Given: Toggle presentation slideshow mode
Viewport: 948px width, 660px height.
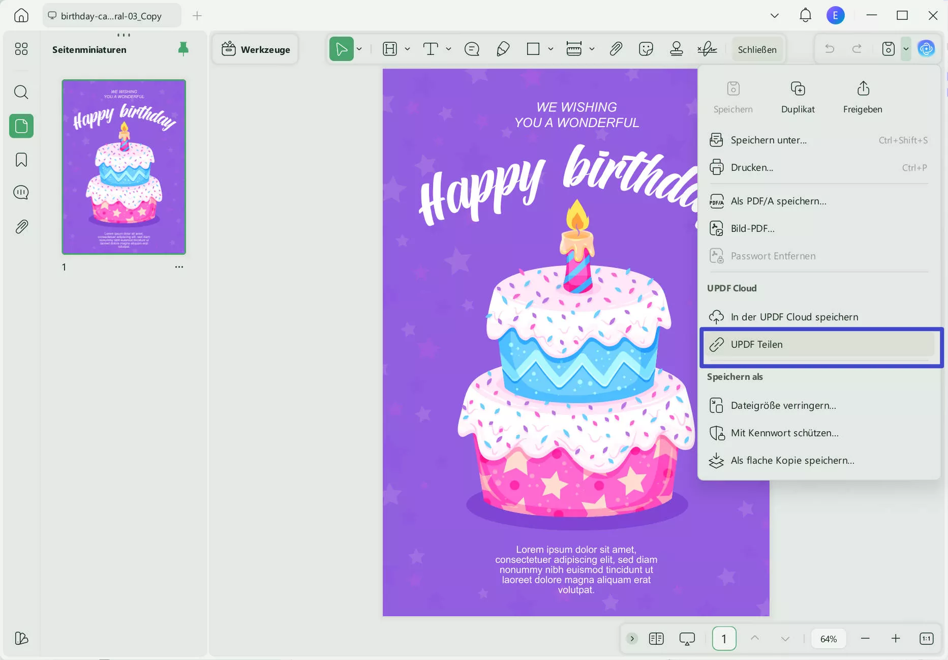Looking at the screenshot, I should tap(687, 639).
